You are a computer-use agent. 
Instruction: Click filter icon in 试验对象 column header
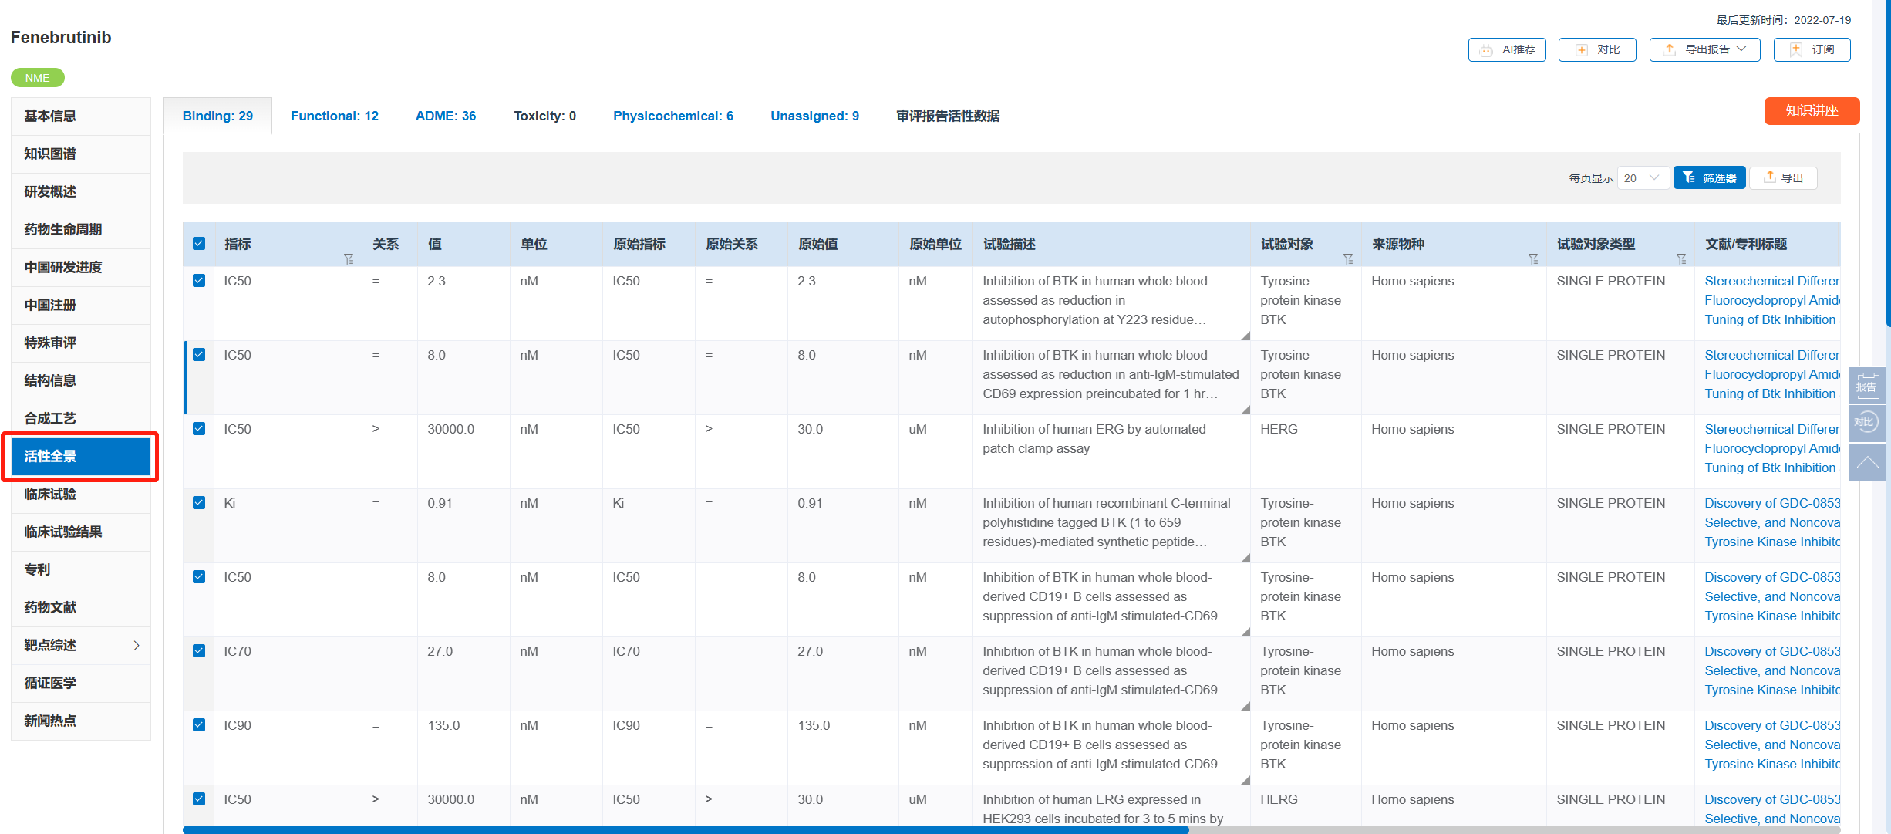tap(1348, 259)
